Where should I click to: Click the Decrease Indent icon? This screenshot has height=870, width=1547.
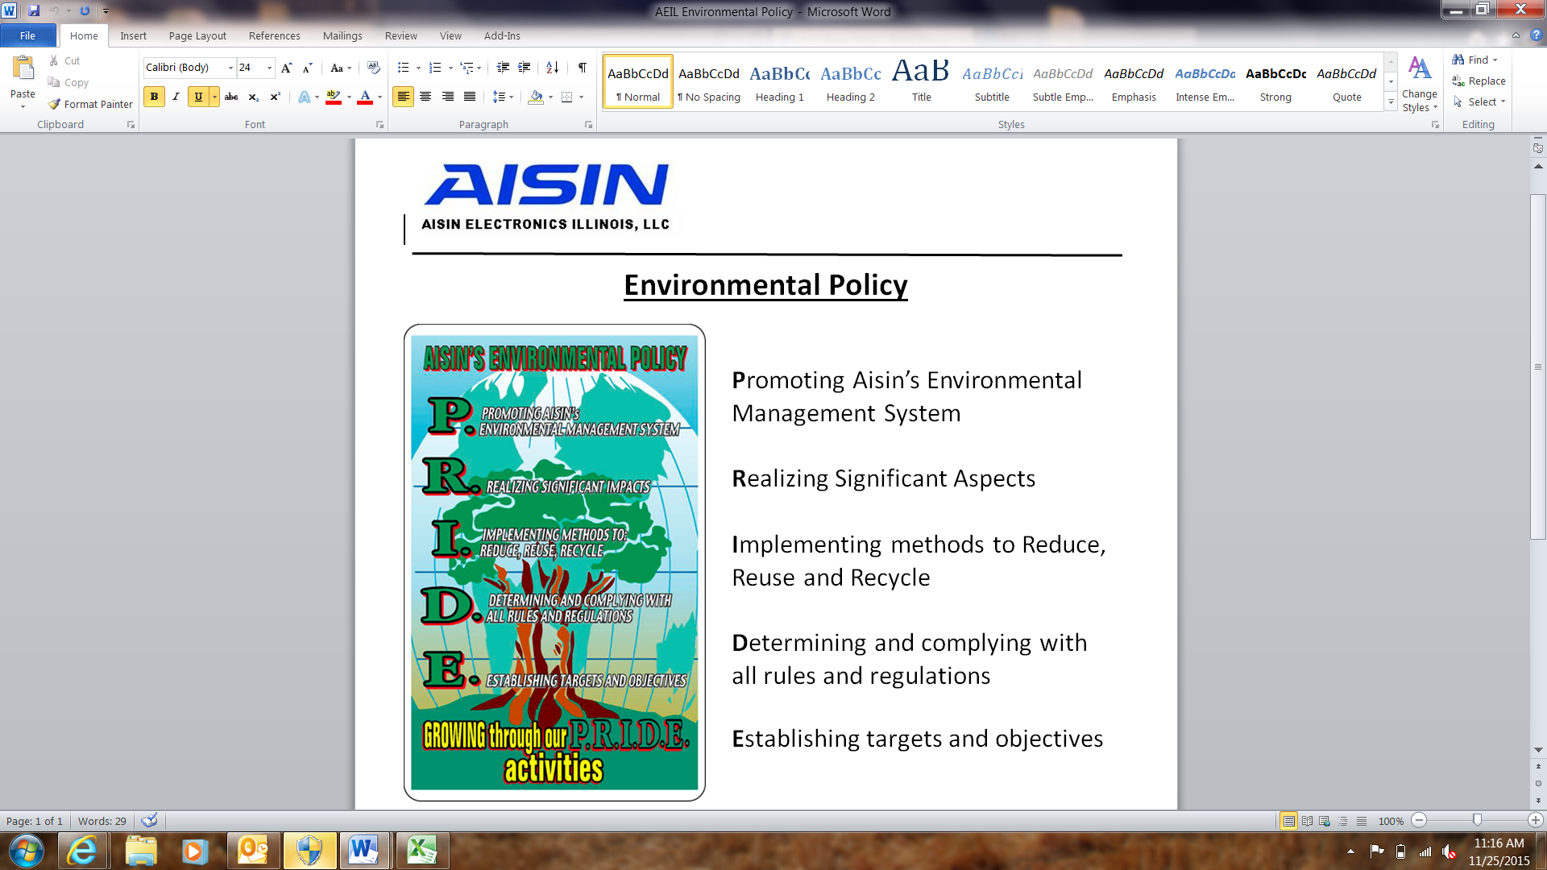coord(503,68)
